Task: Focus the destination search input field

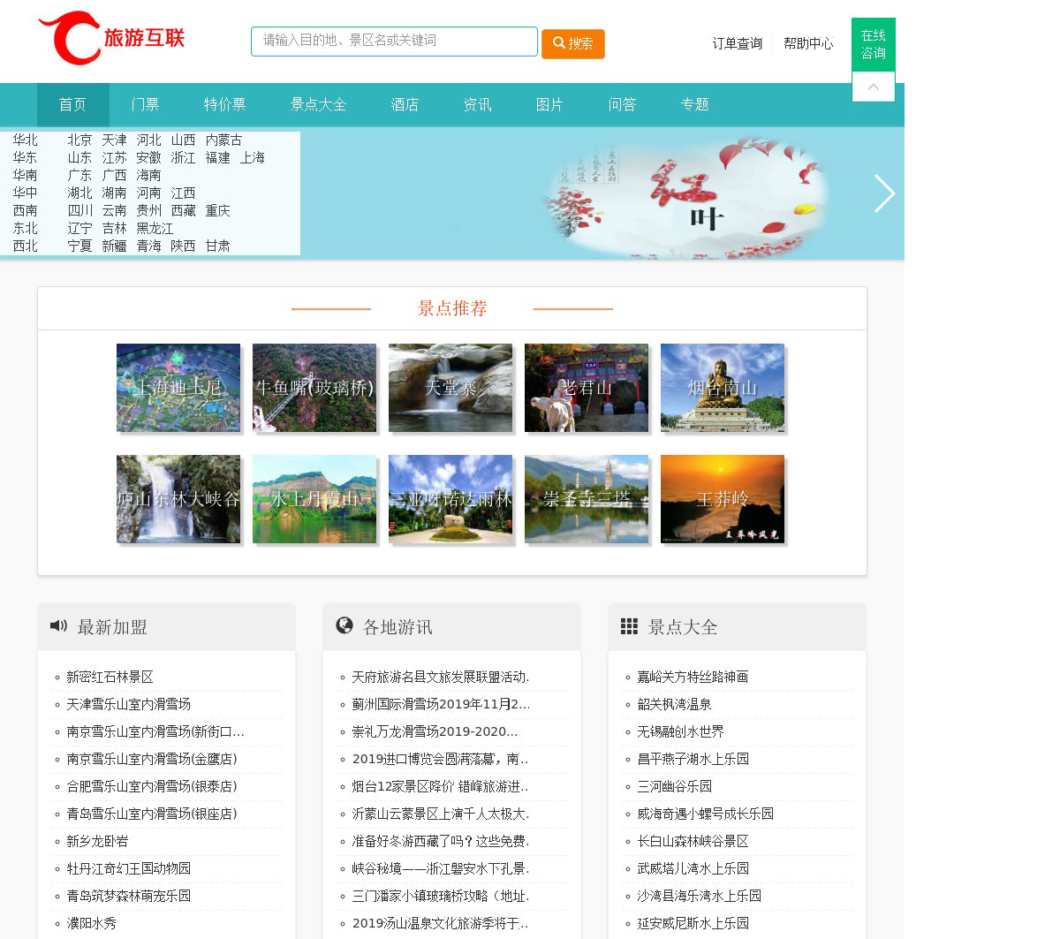Action: click(x=394, y=42)
